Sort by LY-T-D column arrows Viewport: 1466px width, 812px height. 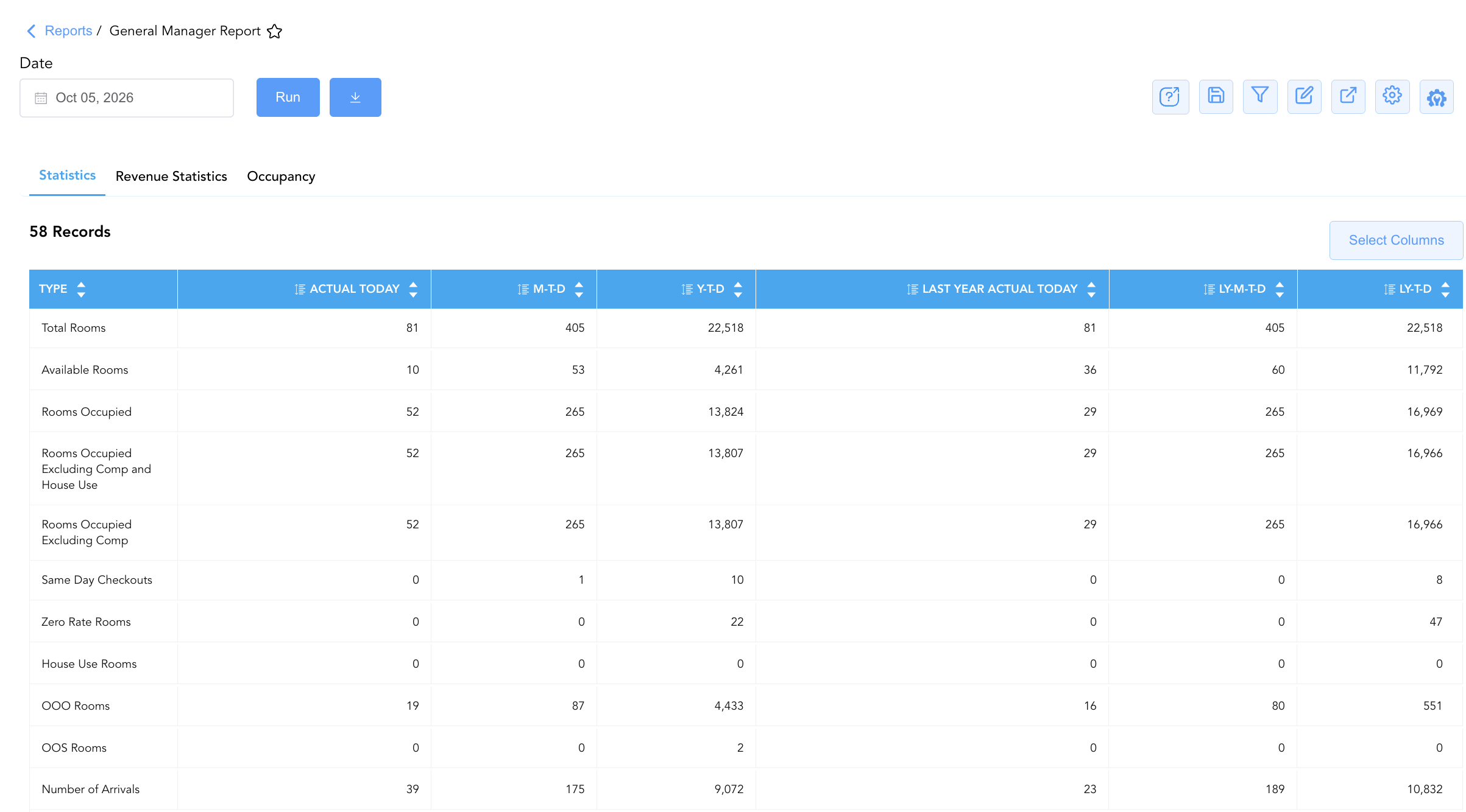click(x=1445, y=289)
